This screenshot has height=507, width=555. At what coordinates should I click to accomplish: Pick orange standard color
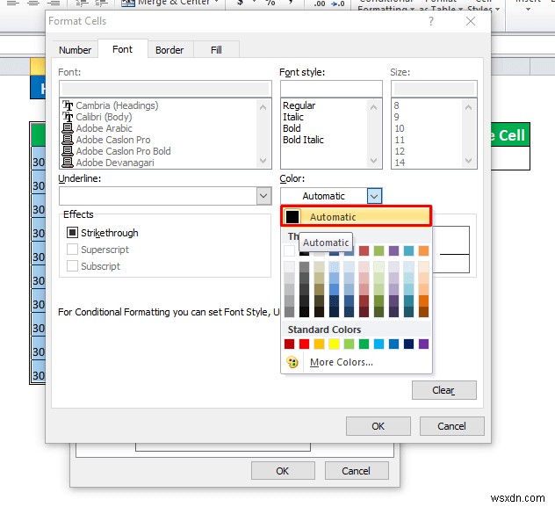tap(319, 344)
